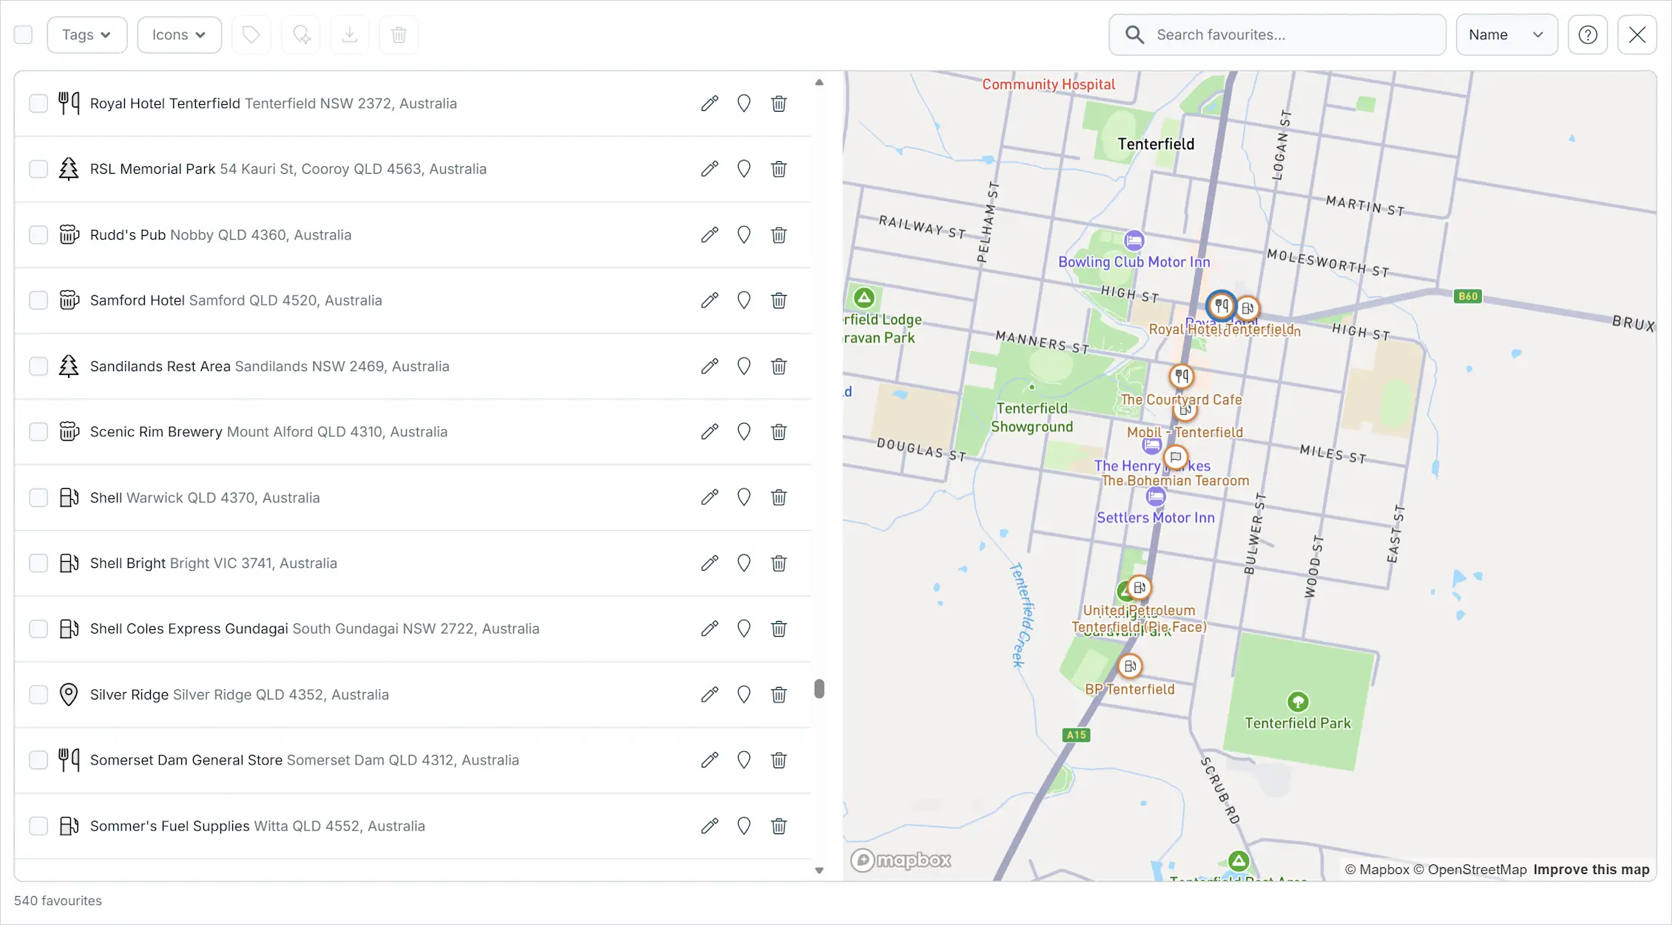Check the Shell Warwick row
Screen dimensions: 1672x925
[x=38, y=498]
